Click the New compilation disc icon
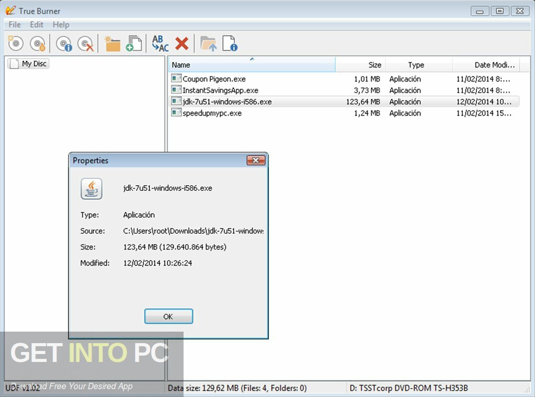This screenshot has height=397, width=535. pos(16,43)
